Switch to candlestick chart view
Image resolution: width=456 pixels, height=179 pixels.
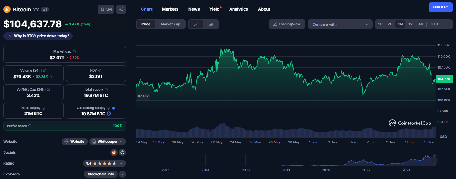(211, 24)
